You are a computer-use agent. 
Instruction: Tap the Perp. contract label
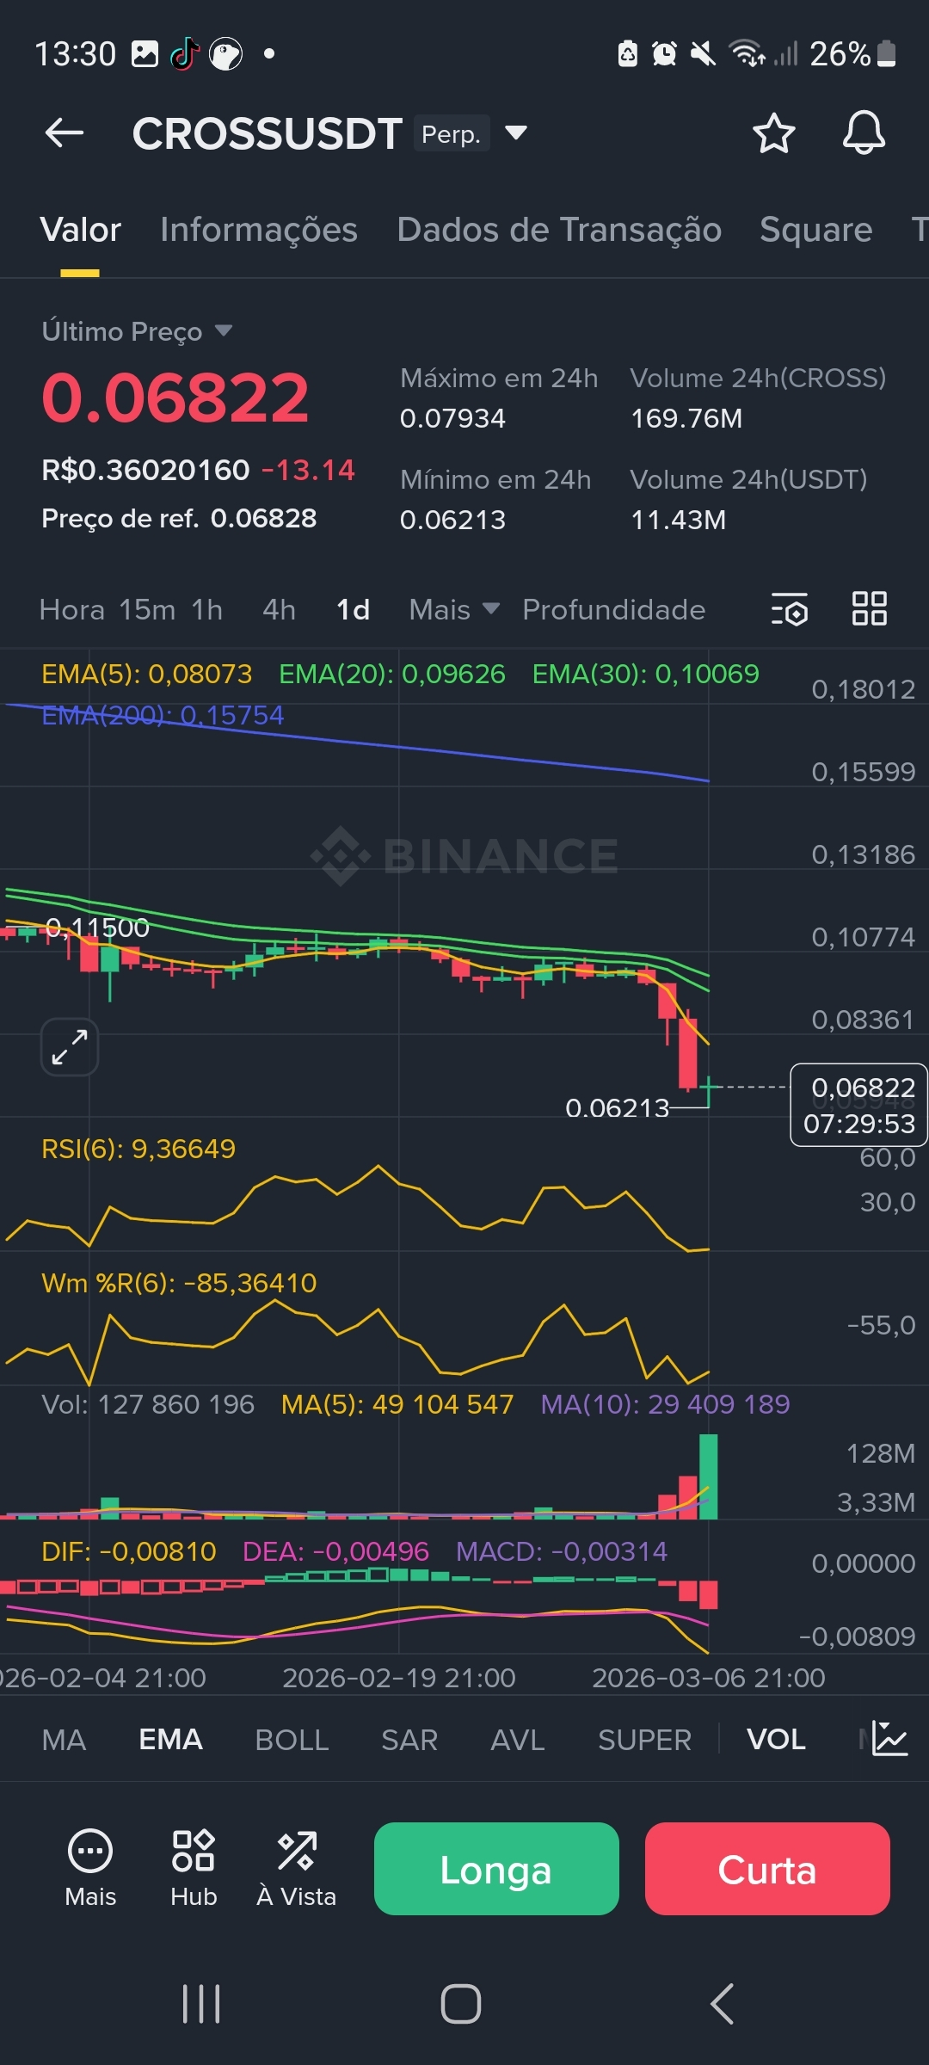pyautogui.click(x=452, y=133)
